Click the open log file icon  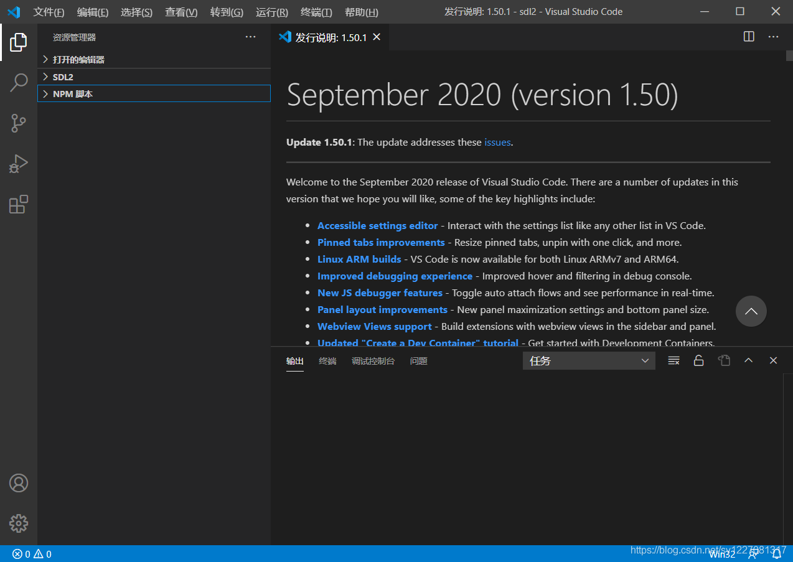click(x=723, y=360)
